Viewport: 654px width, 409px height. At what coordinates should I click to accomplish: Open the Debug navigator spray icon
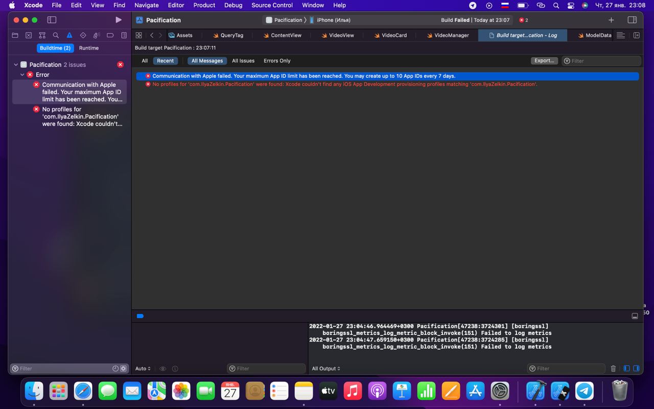[97, 35]
